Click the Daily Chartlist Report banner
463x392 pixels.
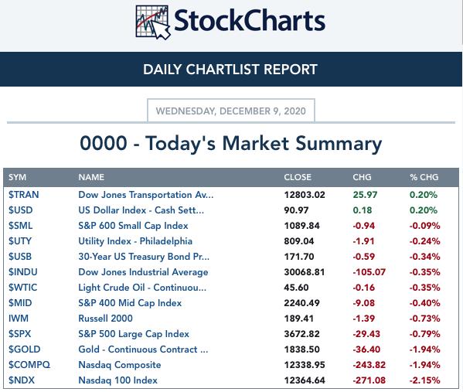coord(231,70)
